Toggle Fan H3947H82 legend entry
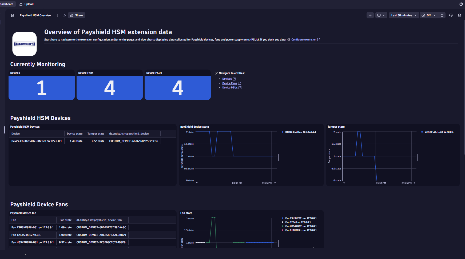The width and height of the screenshot is (465, 259). pyautogui.click(x=299, y=226)
